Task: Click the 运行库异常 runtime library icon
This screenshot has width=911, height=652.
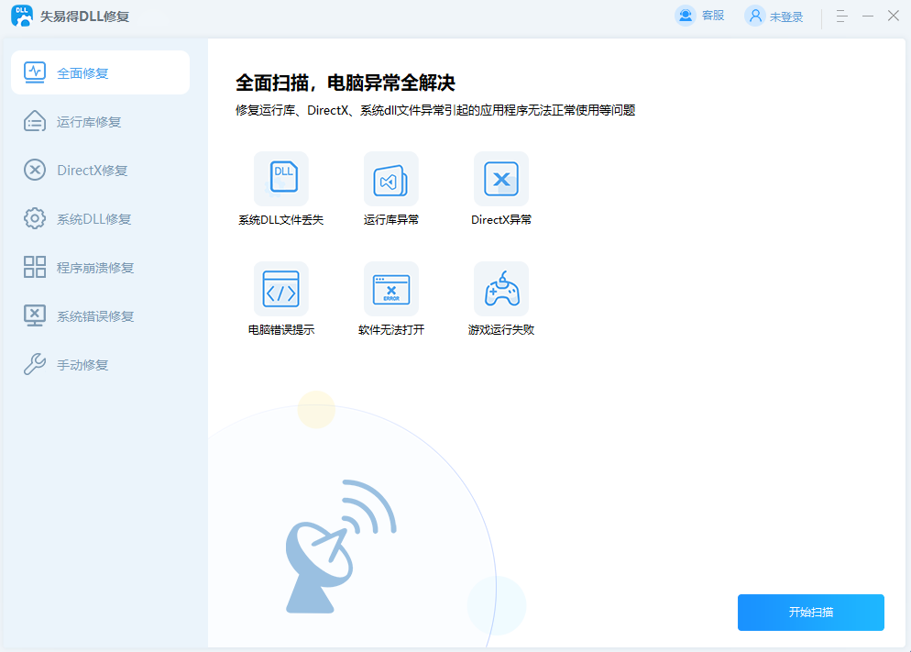Action: [391, 179]
